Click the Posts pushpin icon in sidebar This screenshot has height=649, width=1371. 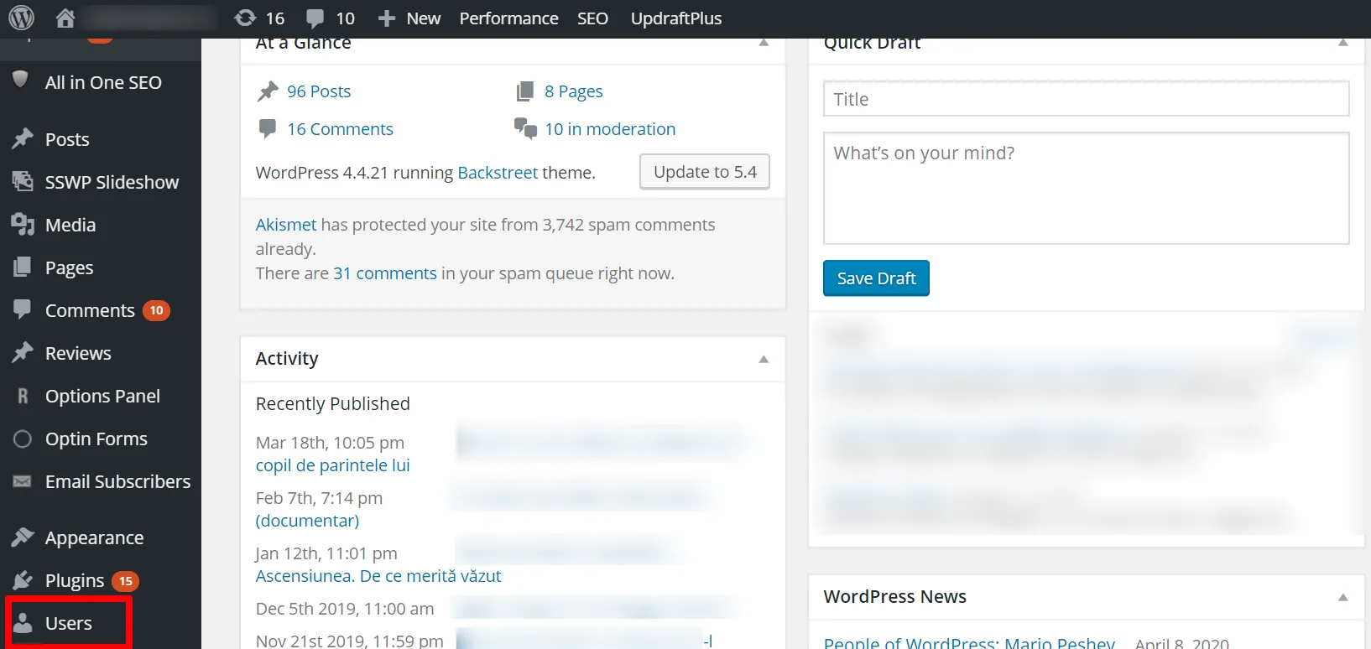coord(23,138)
